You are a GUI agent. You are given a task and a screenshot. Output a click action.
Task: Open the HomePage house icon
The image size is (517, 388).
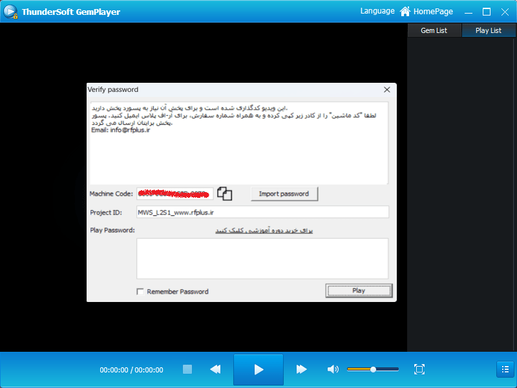pyautogui.click(x=405, y=12)
